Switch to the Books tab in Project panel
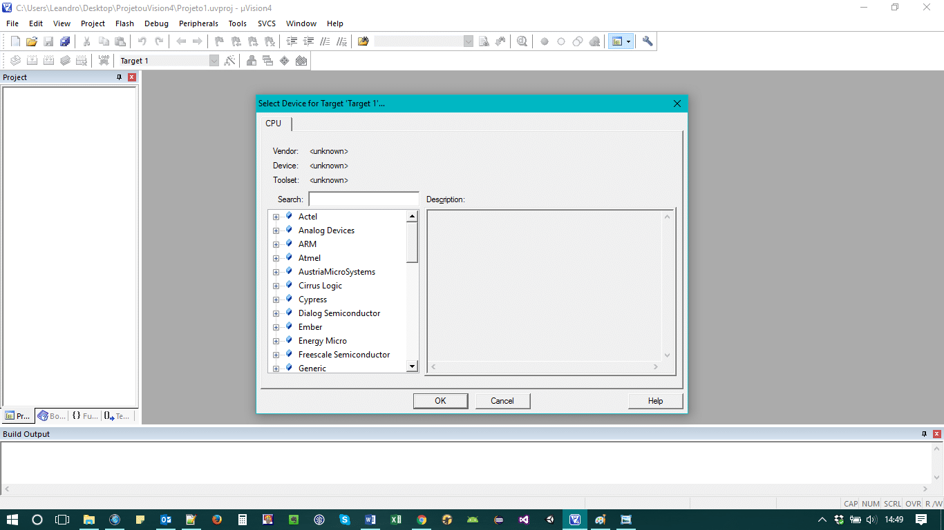This screenshot has height=530, width=944. 52,416
